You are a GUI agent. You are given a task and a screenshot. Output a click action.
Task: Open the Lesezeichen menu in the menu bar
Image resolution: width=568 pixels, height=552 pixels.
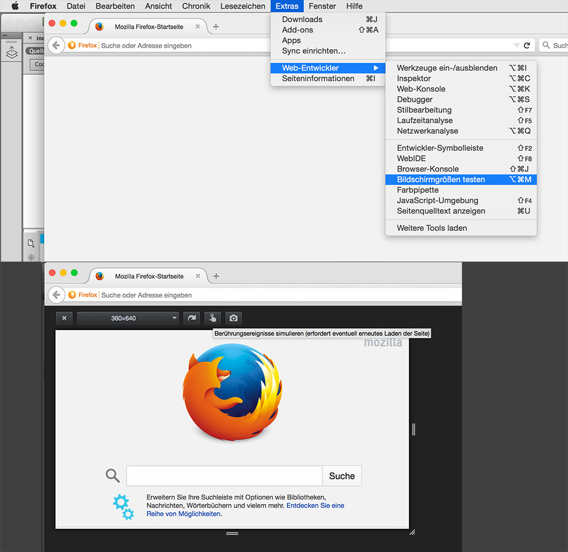click(242, 6)
